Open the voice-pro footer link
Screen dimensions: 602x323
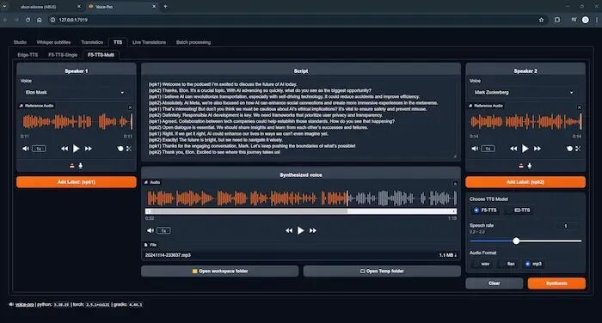point(25,305)
